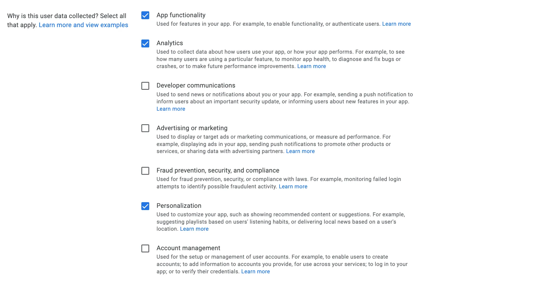Viewport: 558px width, 288px height.
Task: Deselect the Personalization checkbox
Action: click(x=145, y=206)
